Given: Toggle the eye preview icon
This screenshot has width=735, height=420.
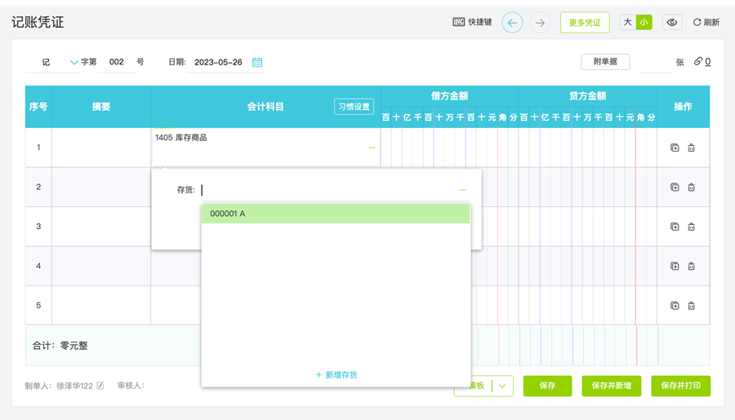Looking at the screenshot, I should 672,23.
